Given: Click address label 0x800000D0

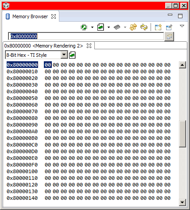Looking at the screenshot, I should (x=22, y=151).
